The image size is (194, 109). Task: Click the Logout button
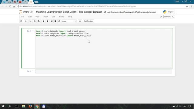point(171,12)
